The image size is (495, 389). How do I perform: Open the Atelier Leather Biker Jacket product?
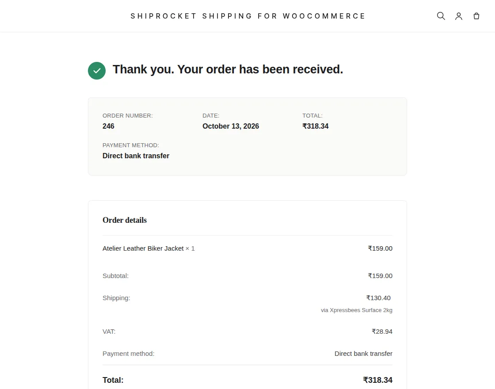[143, 248]
